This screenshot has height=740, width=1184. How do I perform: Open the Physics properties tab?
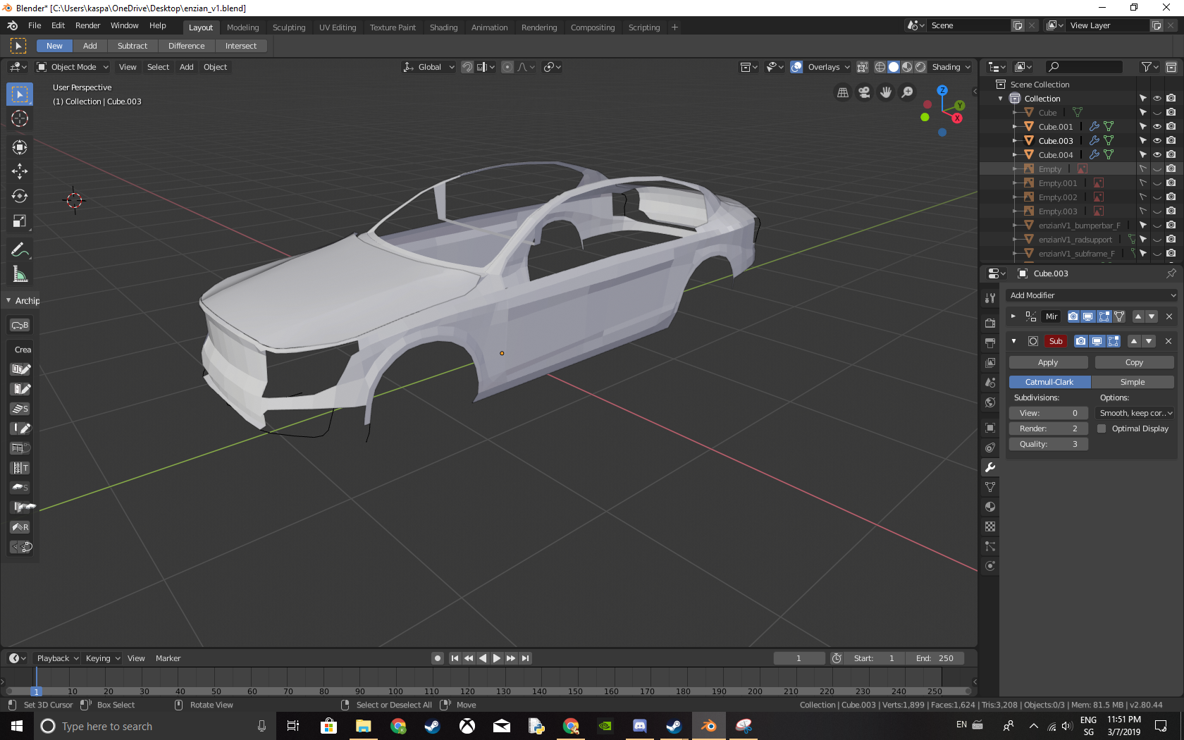point(990,566)
